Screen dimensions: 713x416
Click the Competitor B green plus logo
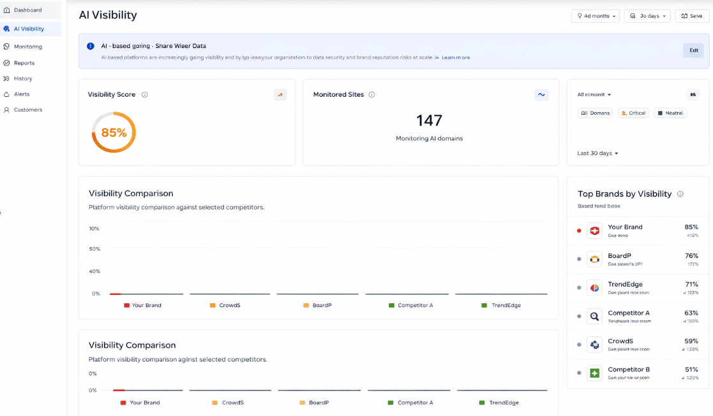[x=594, y=373]
